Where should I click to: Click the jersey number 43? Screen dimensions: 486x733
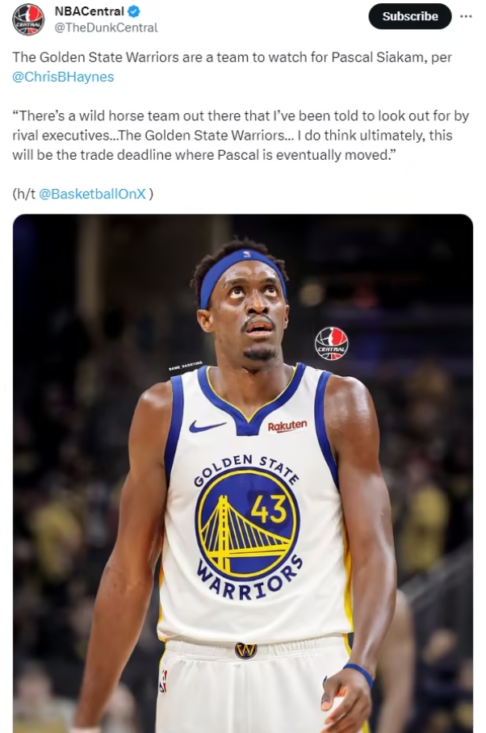(269, 509)
